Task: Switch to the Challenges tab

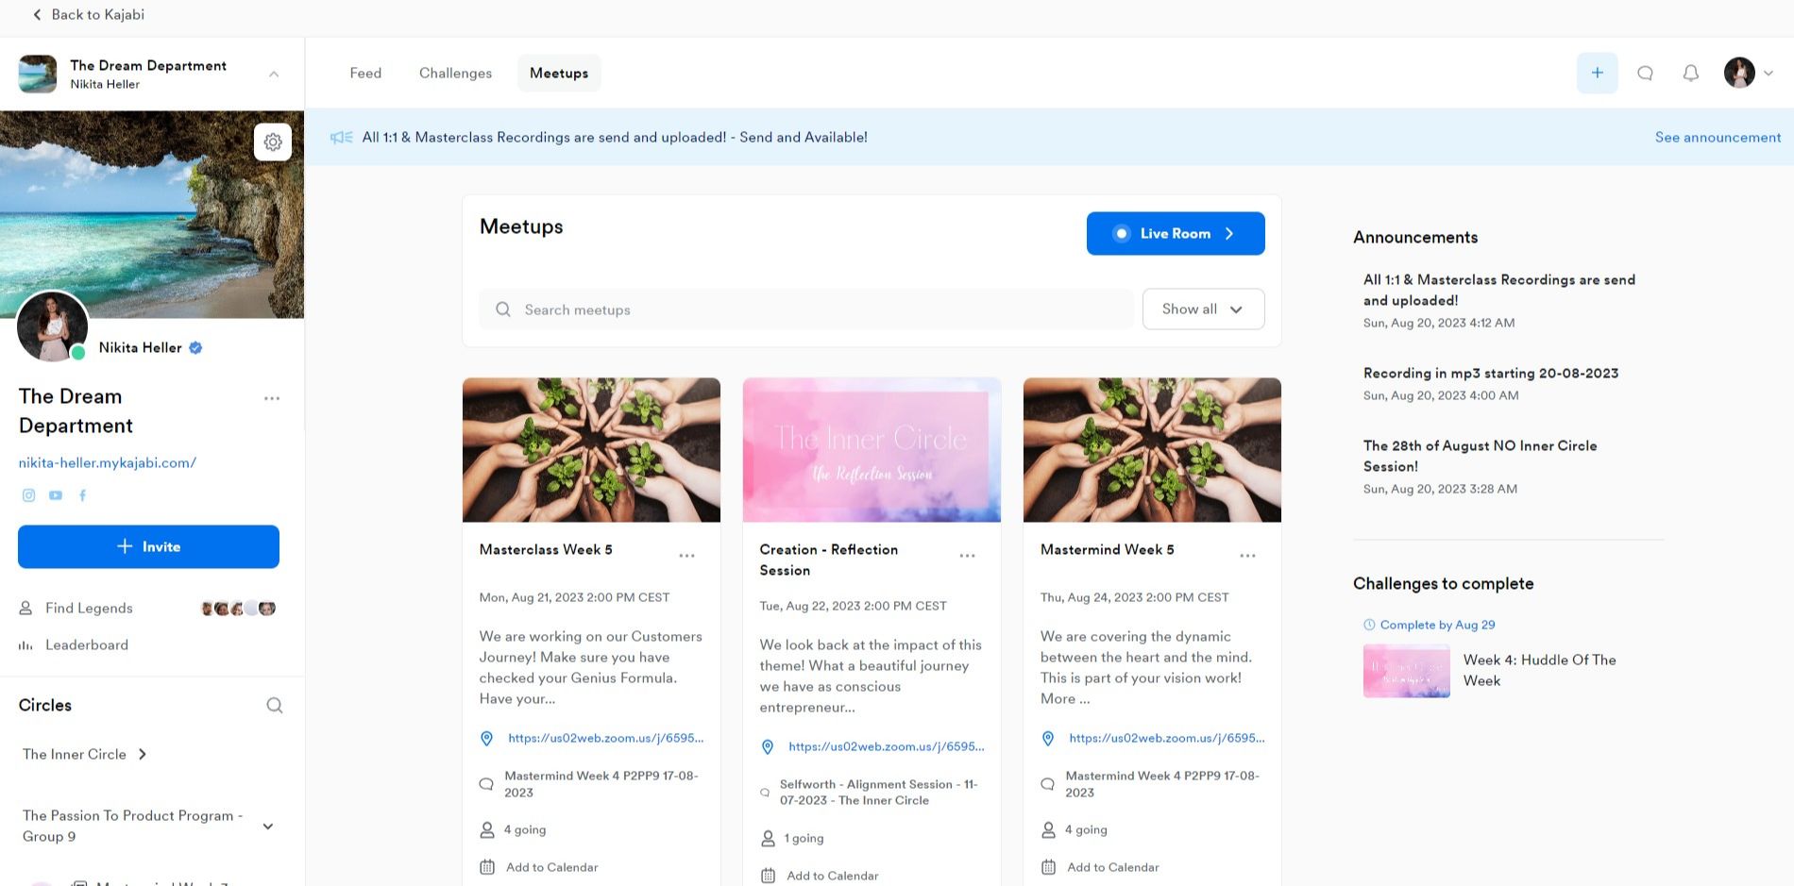Action: click(x=455, y=73)
